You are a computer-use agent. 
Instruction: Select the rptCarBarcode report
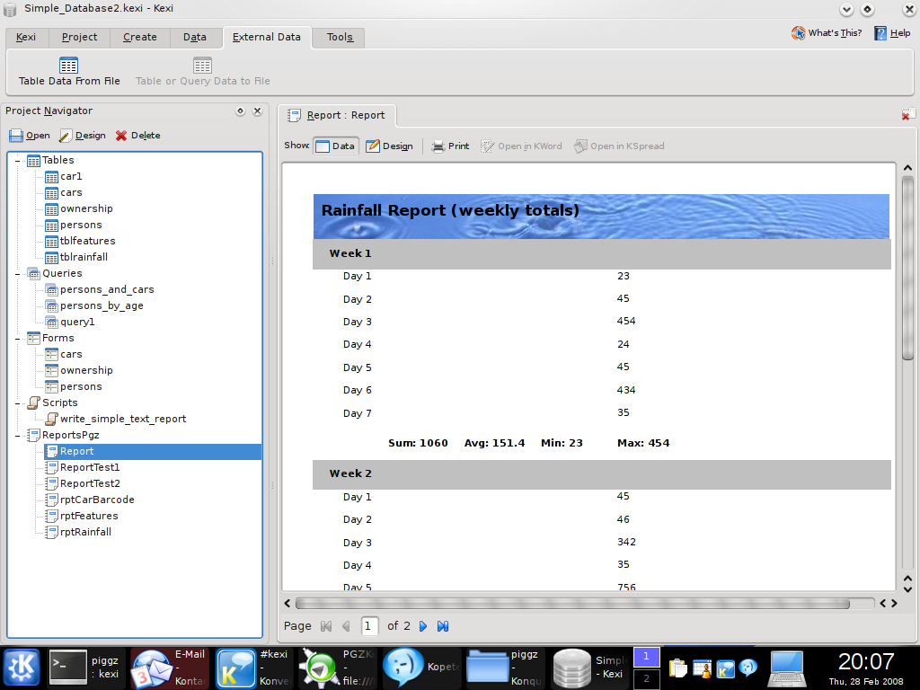pos(97,500)
